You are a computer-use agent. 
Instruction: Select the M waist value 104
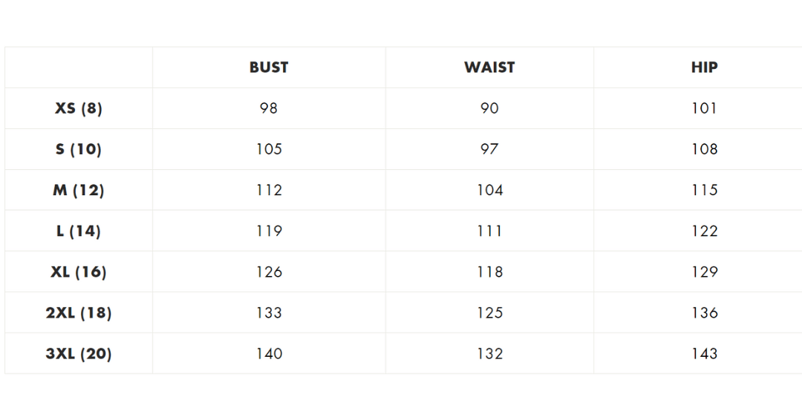tap(489, 190)
